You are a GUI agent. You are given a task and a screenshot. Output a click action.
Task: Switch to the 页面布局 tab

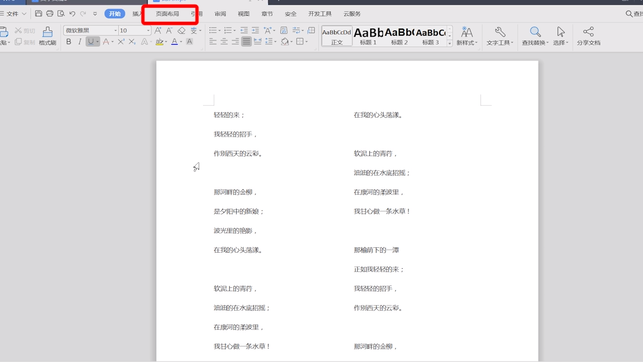[x=167, y=14]
